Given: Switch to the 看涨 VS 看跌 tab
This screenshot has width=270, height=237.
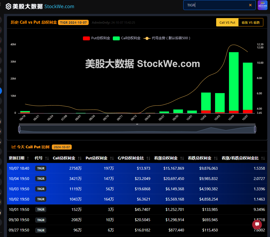Looking at the screenshot, I should [x=251, y=23].
